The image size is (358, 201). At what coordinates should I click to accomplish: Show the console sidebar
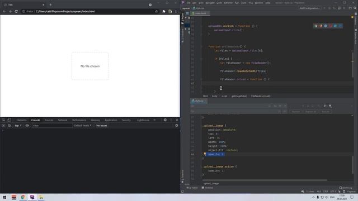3,126
